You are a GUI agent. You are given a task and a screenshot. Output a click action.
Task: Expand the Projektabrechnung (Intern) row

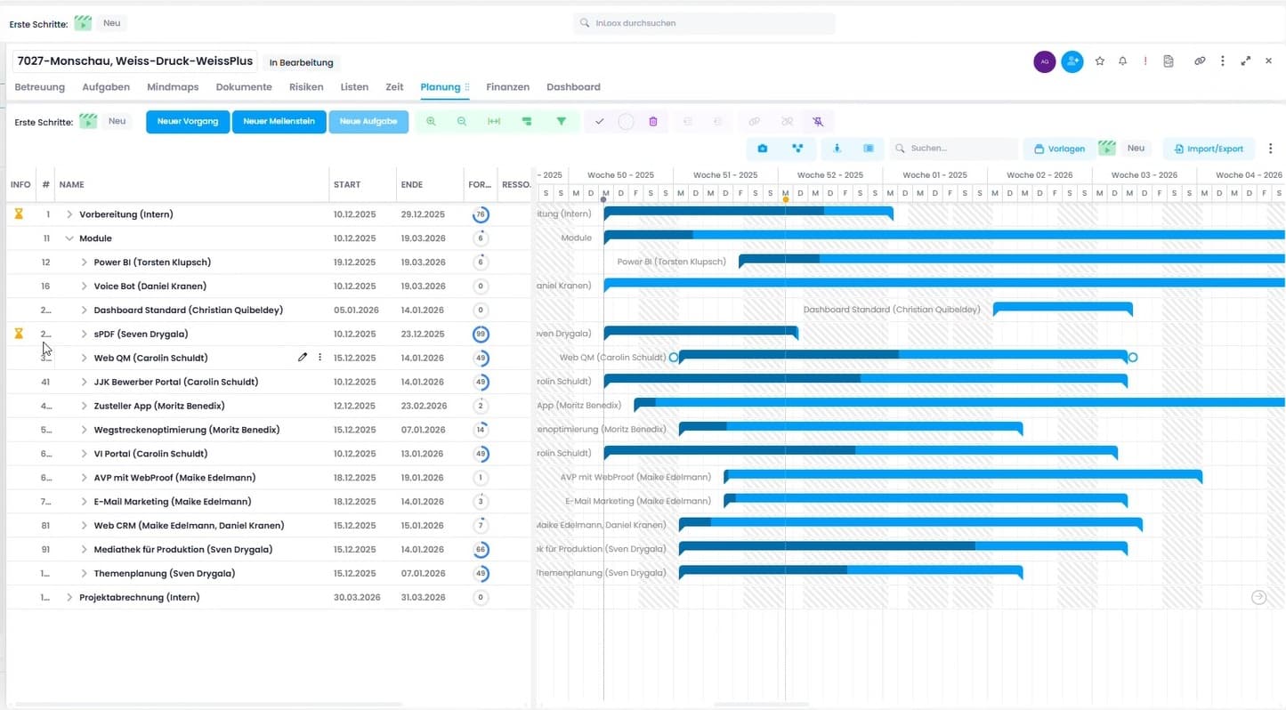69,598
